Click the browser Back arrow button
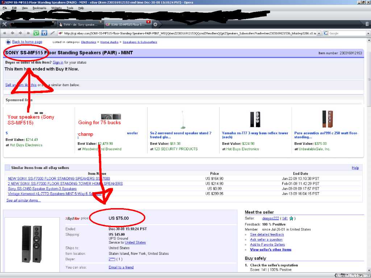This screenshot has width=371, height=278. pyautogui.click(x=13, y=33)
